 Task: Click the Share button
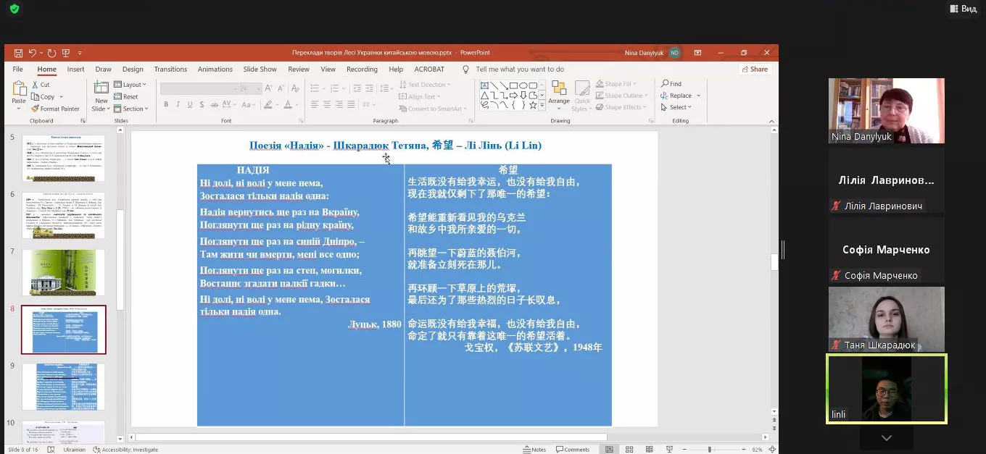coord(754,70)
